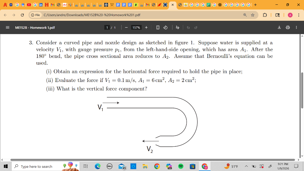
Task: Open the Extensions puzzle icon
Action: (265, 15)
